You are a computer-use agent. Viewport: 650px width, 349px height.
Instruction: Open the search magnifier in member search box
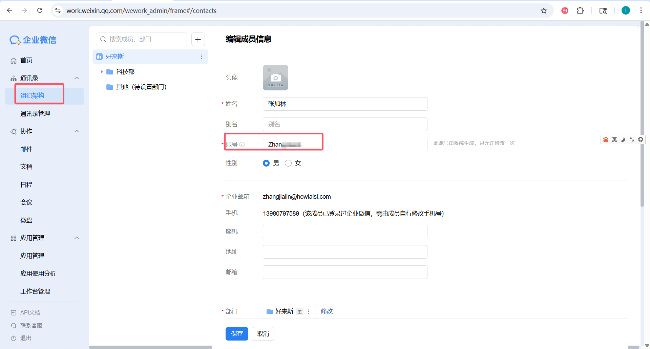103,39
